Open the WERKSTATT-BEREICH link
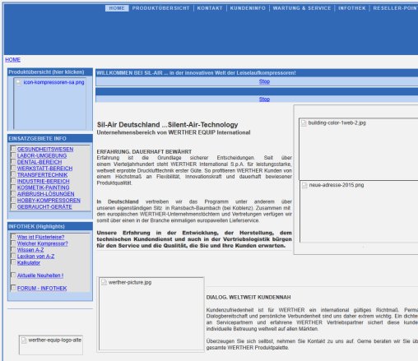 coord(45,169)
